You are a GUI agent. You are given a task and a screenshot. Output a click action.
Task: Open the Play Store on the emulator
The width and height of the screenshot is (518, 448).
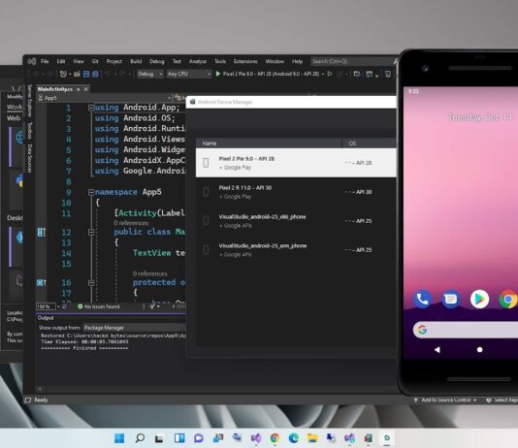[x=479, y=299]
